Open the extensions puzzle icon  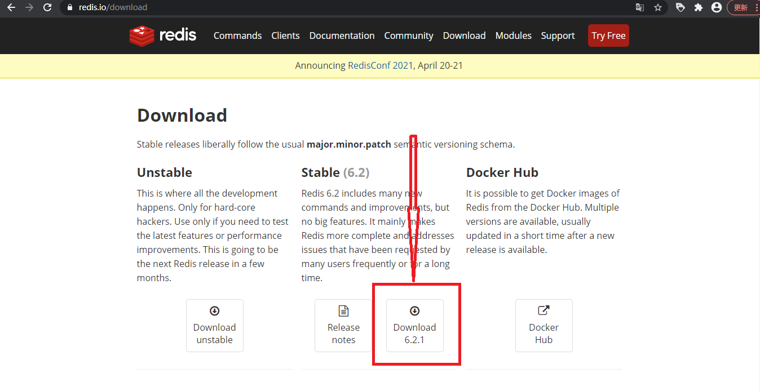tap(699, 7)
